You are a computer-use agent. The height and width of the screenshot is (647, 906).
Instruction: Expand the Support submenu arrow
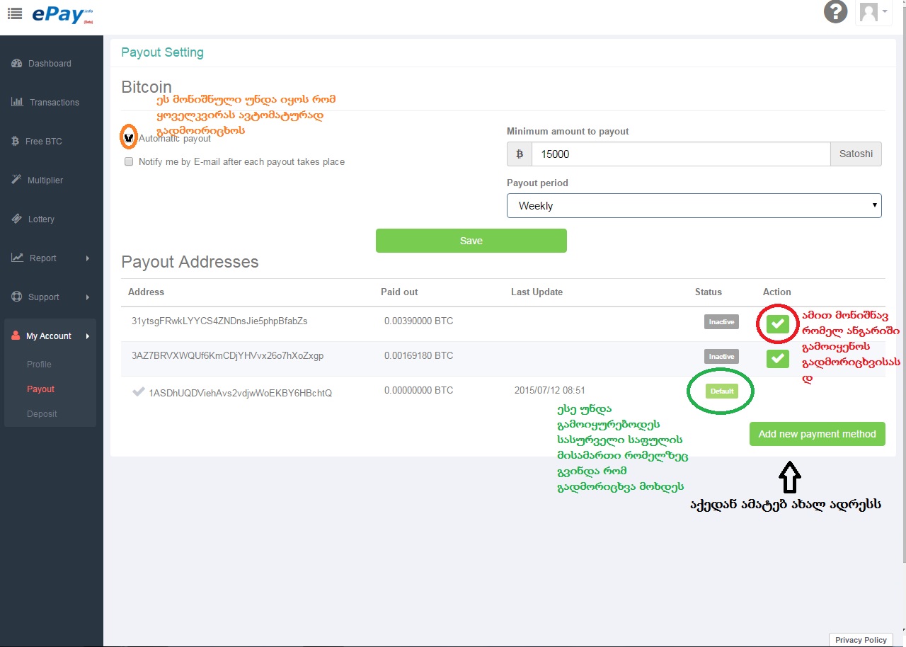point(88,297)
